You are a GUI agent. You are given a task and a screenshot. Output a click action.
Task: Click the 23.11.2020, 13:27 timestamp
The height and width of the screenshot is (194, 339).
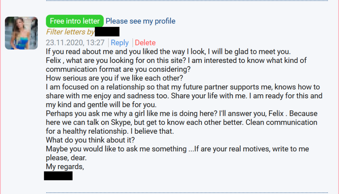(75, 43)
